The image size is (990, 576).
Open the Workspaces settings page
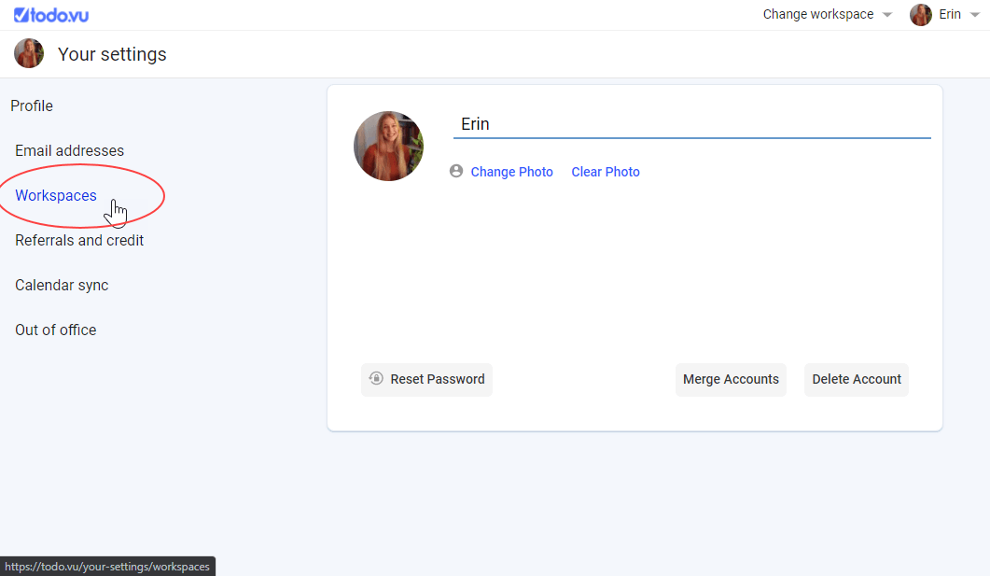click(56, 196)
